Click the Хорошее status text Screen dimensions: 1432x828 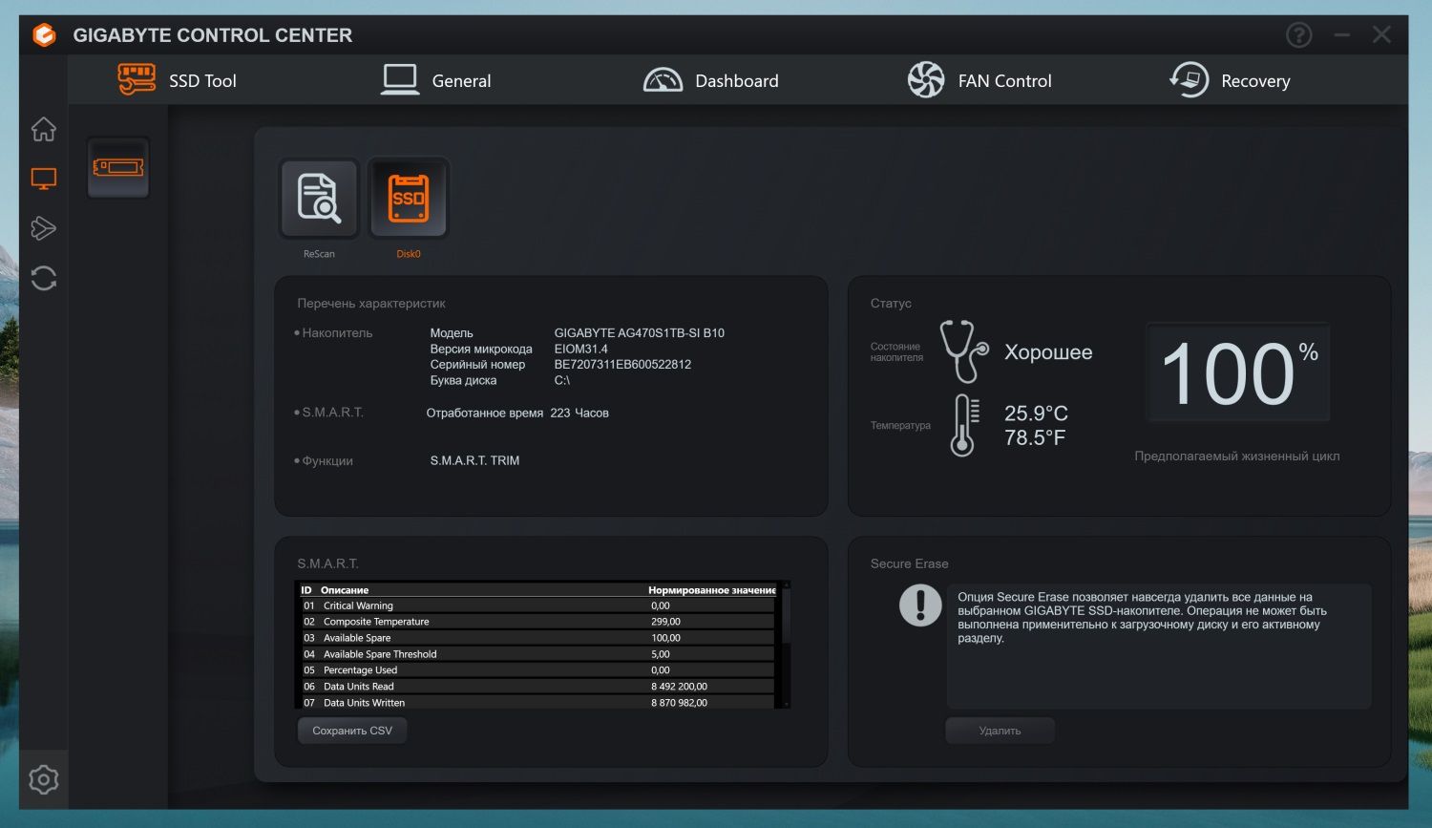[x=1048, y=352]
